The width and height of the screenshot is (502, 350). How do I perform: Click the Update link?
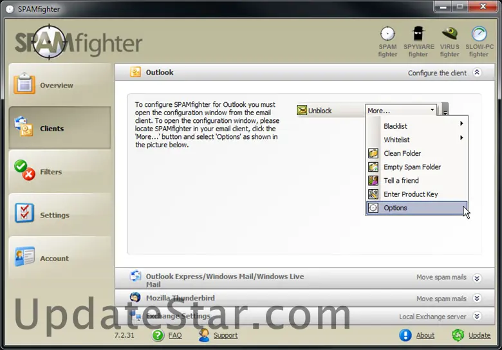479,335
